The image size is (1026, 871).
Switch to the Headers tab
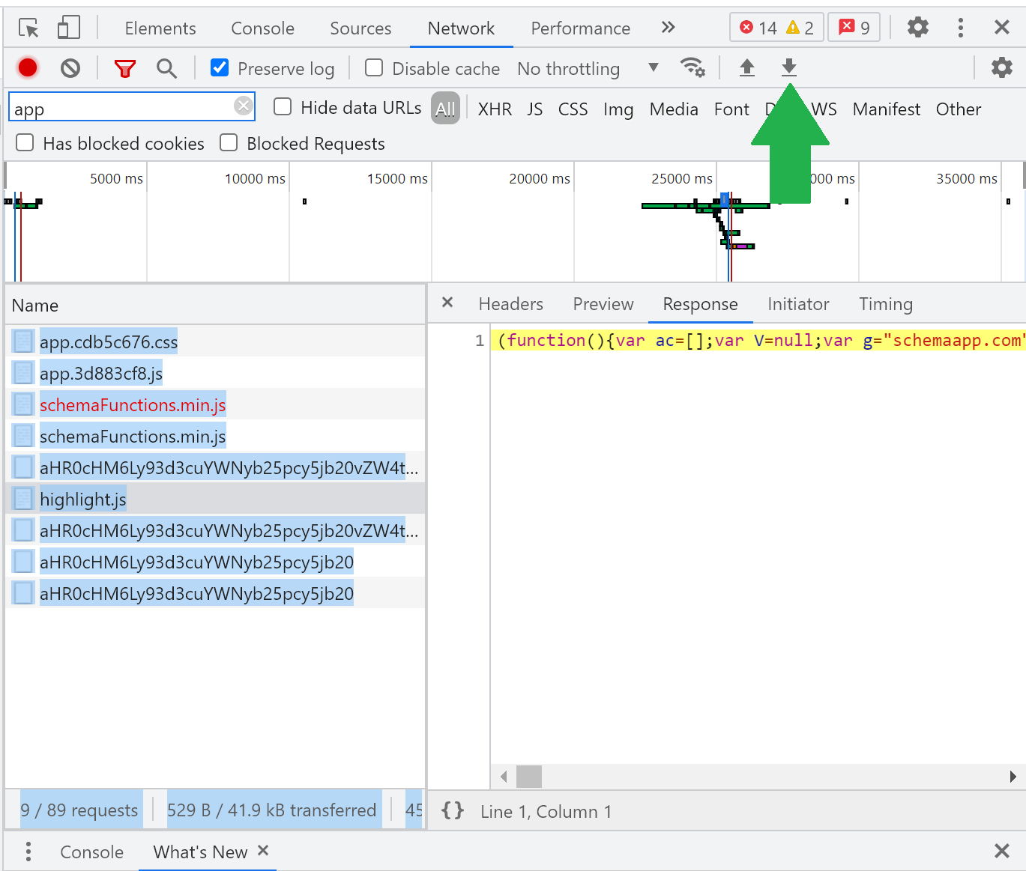[x=510, y=304]
